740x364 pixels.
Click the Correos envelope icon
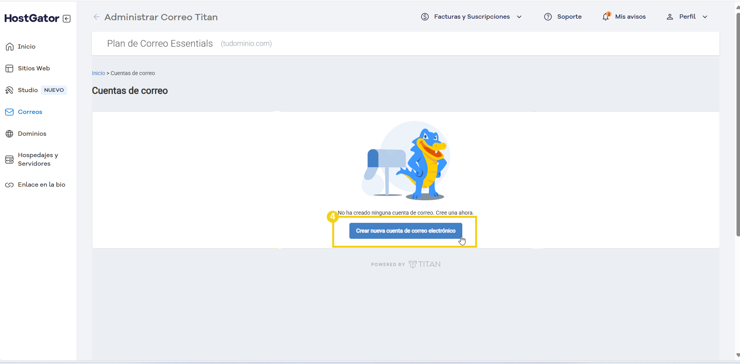click(x=10, y=112)
